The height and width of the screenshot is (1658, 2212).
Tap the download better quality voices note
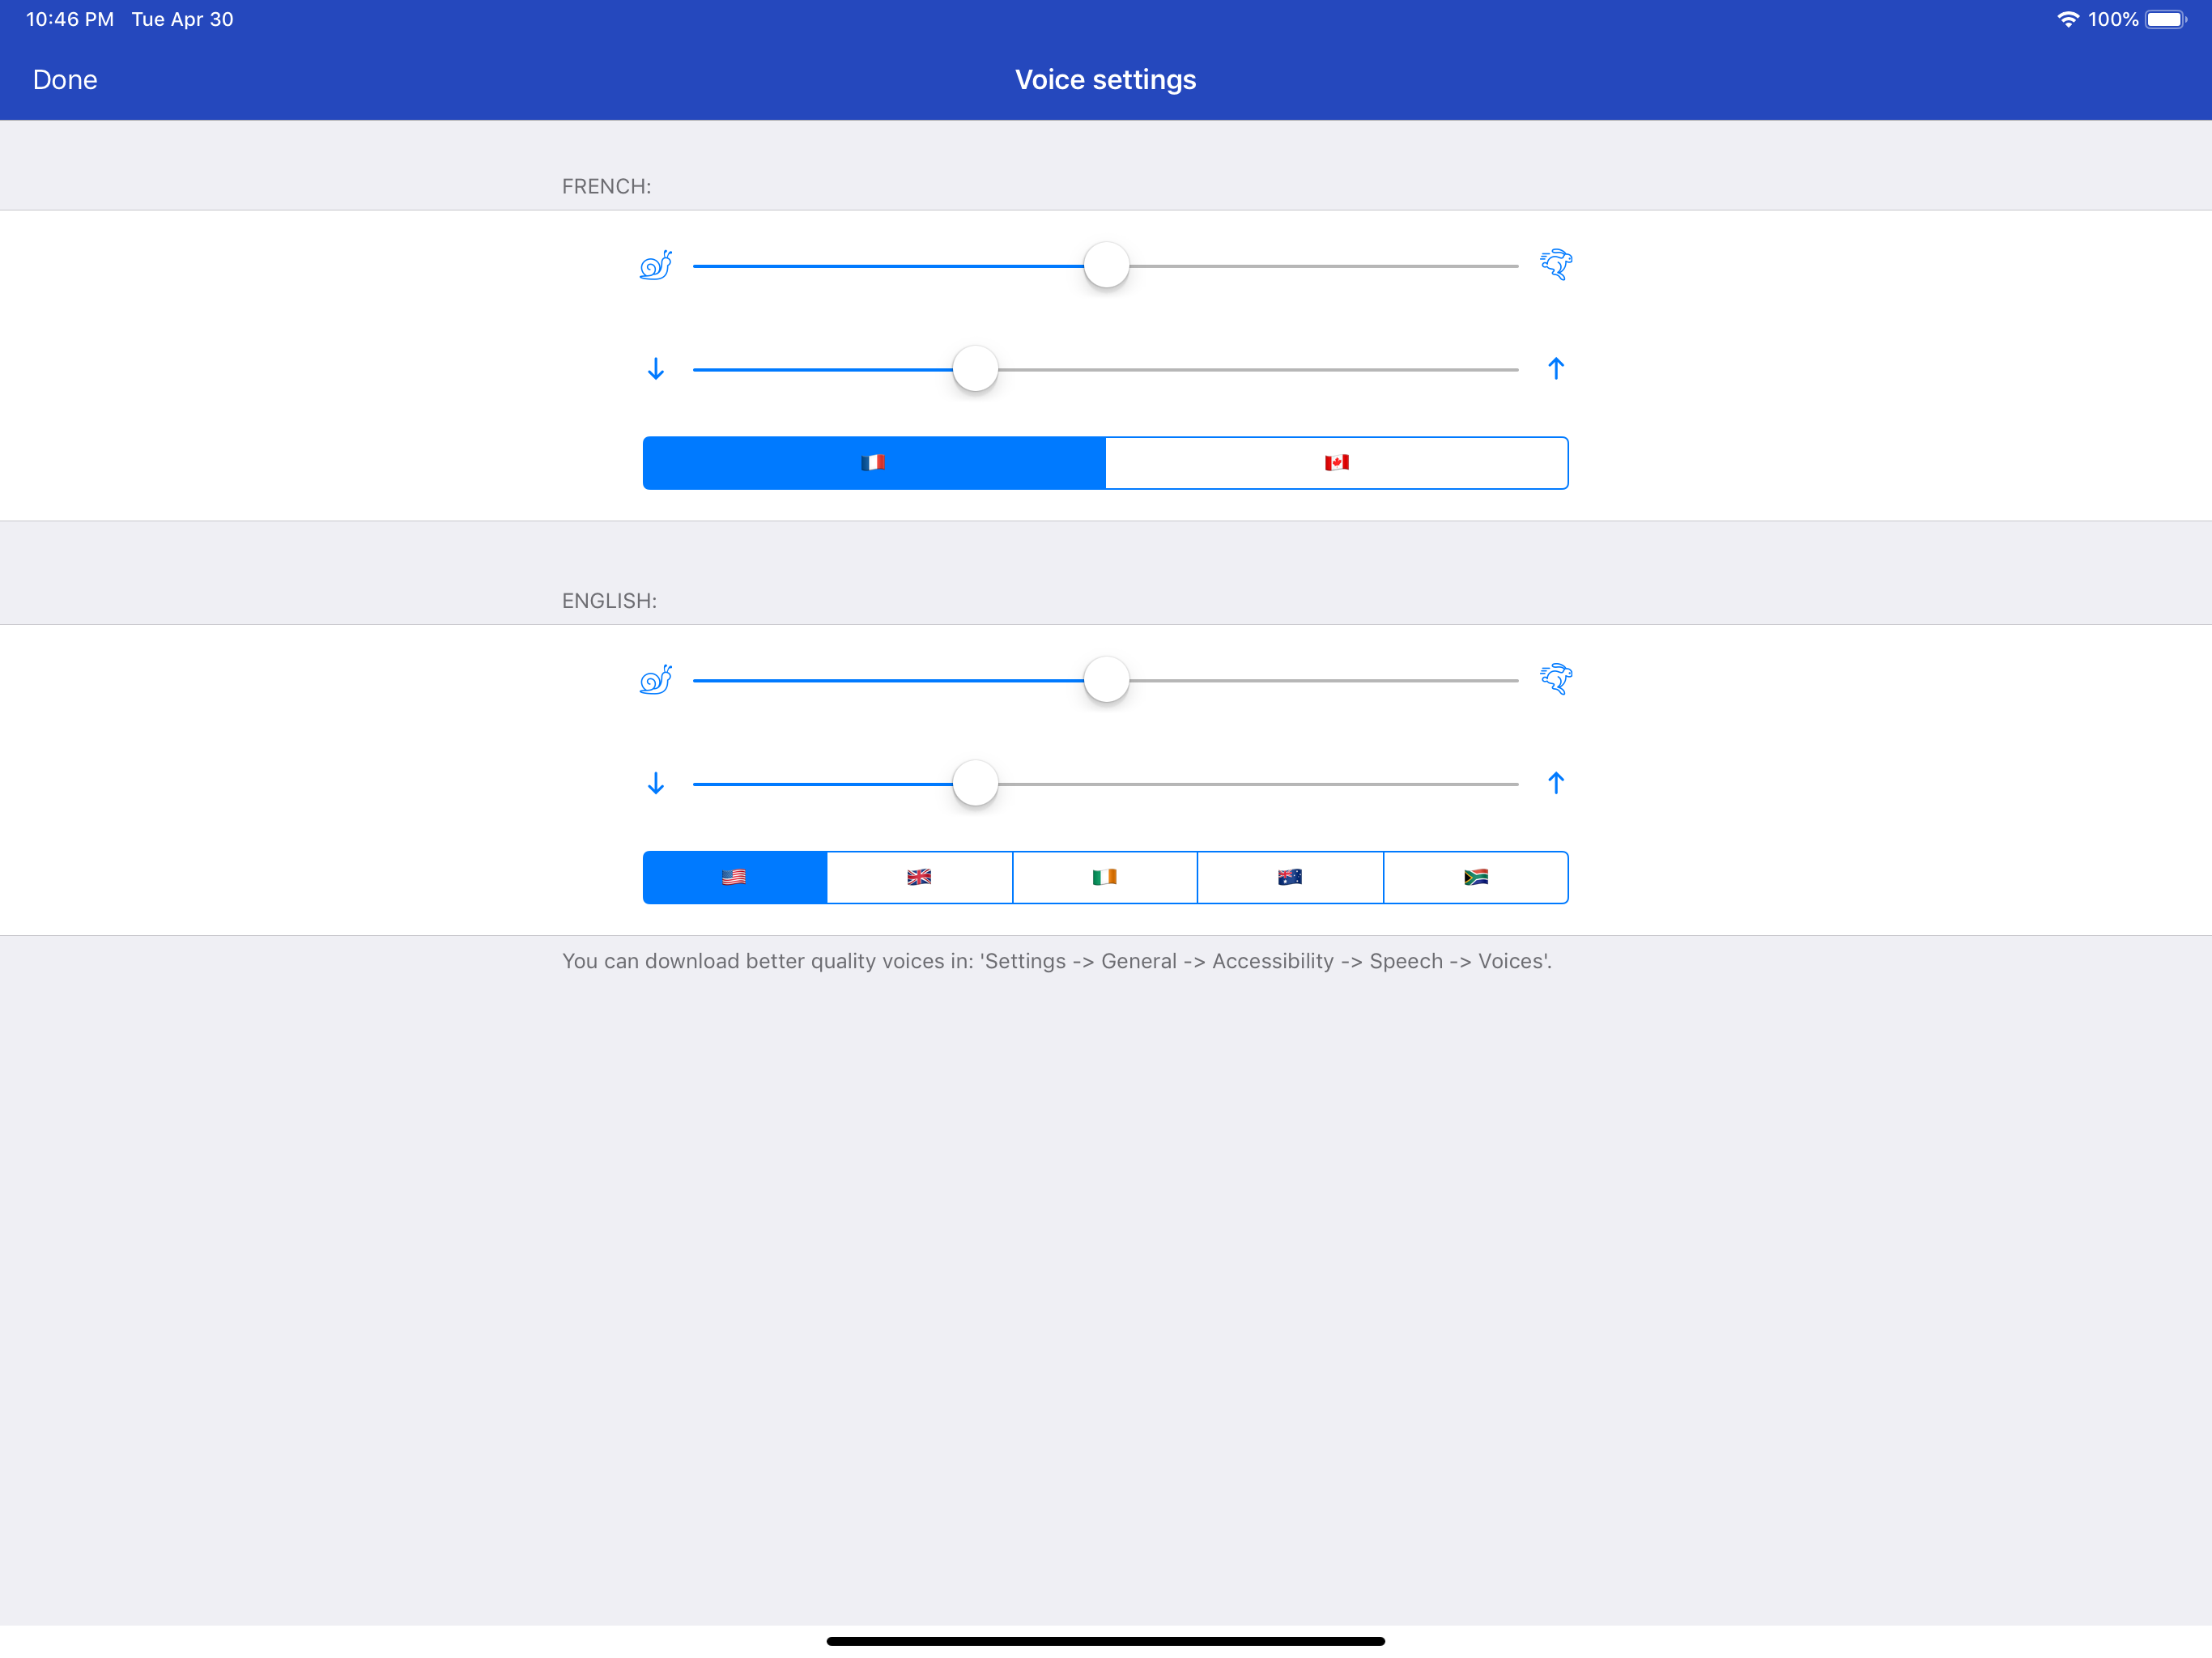click(x=1057, y=961)
